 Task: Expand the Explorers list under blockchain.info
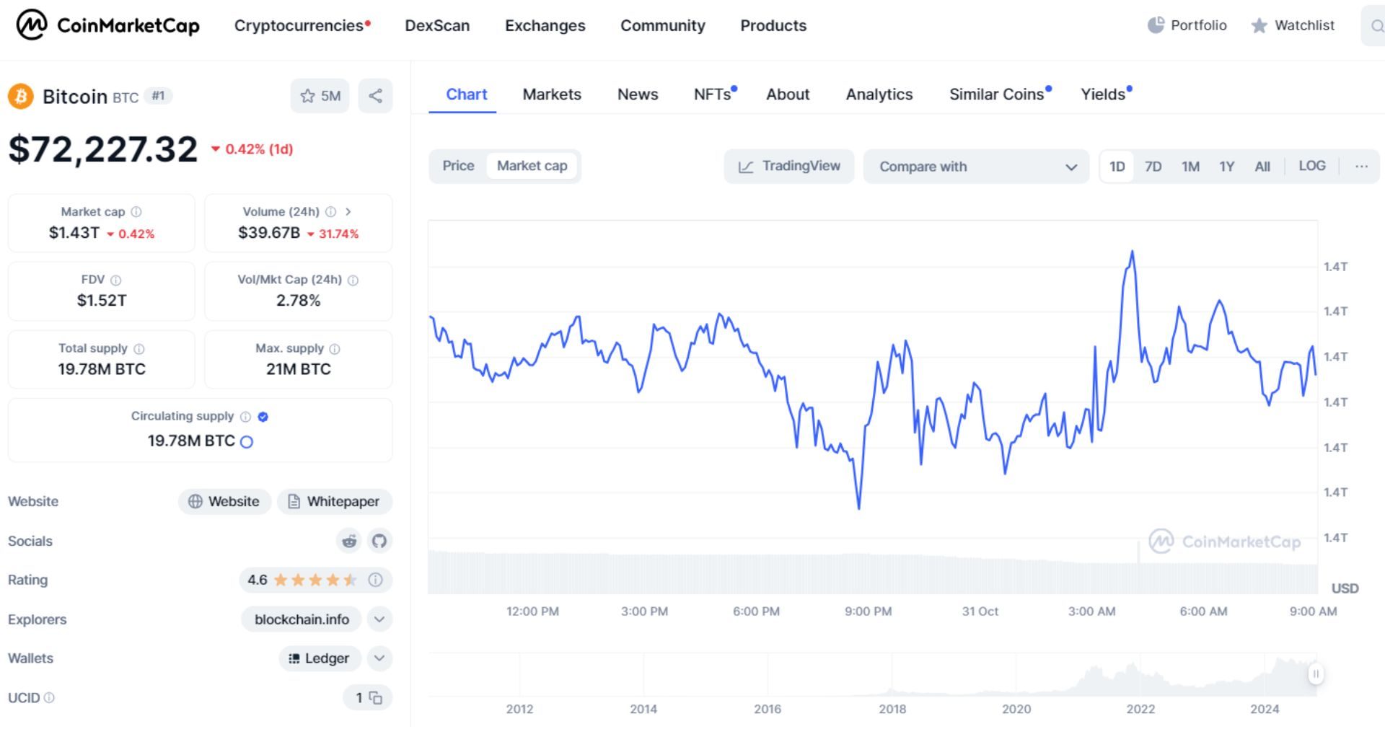click(379, 619)
